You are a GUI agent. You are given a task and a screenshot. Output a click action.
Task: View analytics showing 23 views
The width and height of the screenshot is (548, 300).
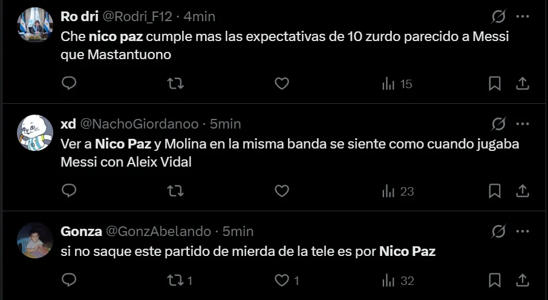click(397, 191)
